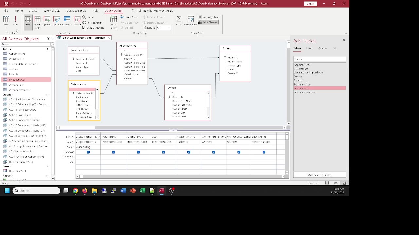Show the Links tab in Add Tables pane
This screenshot has width=419, height=235.
pos(309,48)
